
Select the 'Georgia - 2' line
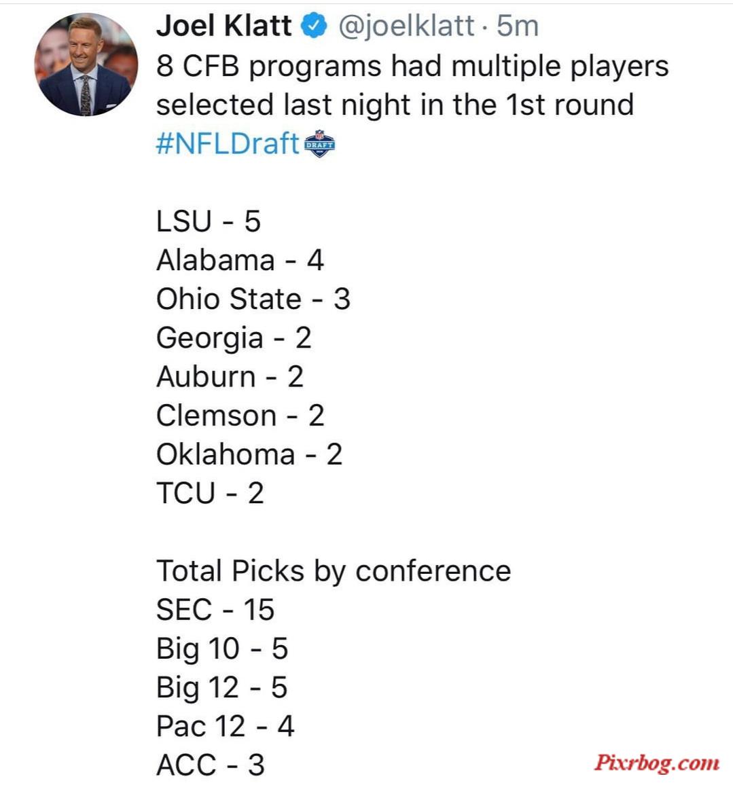[234, 338]
